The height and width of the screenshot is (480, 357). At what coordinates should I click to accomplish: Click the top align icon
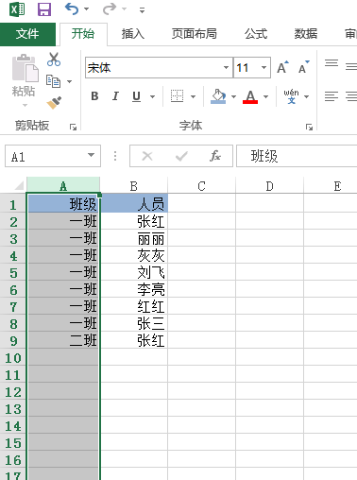(331, 63)
